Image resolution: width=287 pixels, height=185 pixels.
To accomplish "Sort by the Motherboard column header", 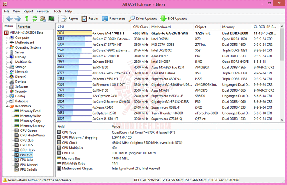I will (x=171, y=27).
